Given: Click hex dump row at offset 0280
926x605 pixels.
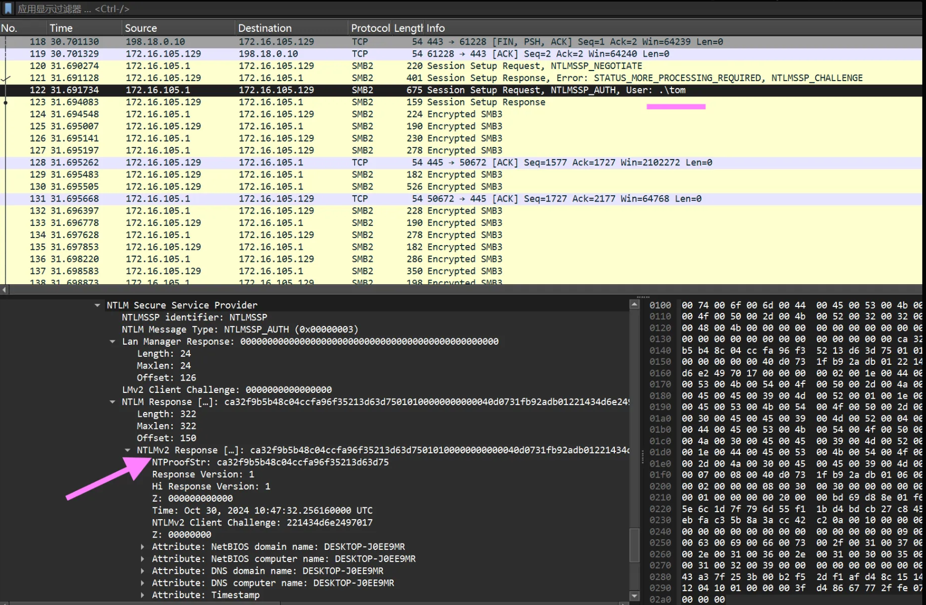Looking at the screenshot, I should click(x=786, y=577).
